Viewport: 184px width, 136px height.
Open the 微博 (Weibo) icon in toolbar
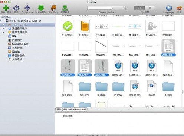click(x=179, y=9)
